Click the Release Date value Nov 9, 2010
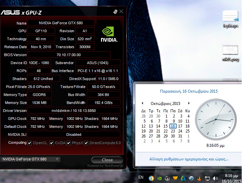This screenshot has width=242, height=183. [41, 47]
